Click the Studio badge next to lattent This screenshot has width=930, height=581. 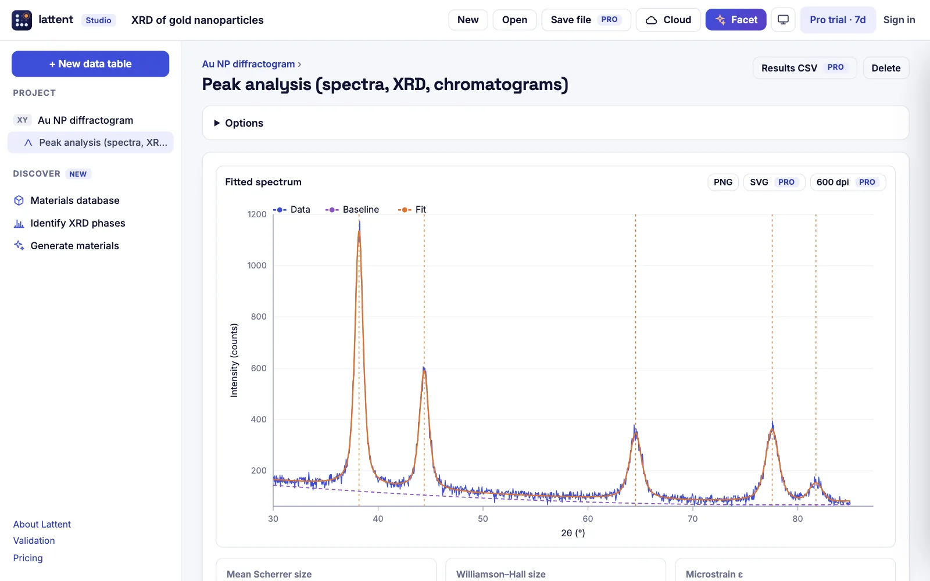pyautogui.click(x=99, y=20)
